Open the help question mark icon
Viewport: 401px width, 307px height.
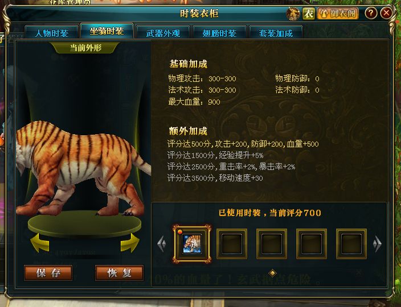371,13
